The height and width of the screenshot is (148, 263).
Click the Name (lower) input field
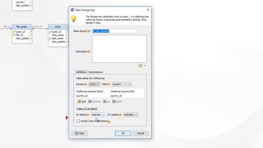coord(115,31)
